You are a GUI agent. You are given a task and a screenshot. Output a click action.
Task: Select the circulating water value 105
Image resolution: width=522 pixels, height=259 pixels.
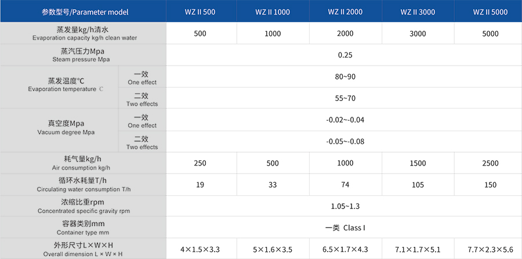coord(418,185)
